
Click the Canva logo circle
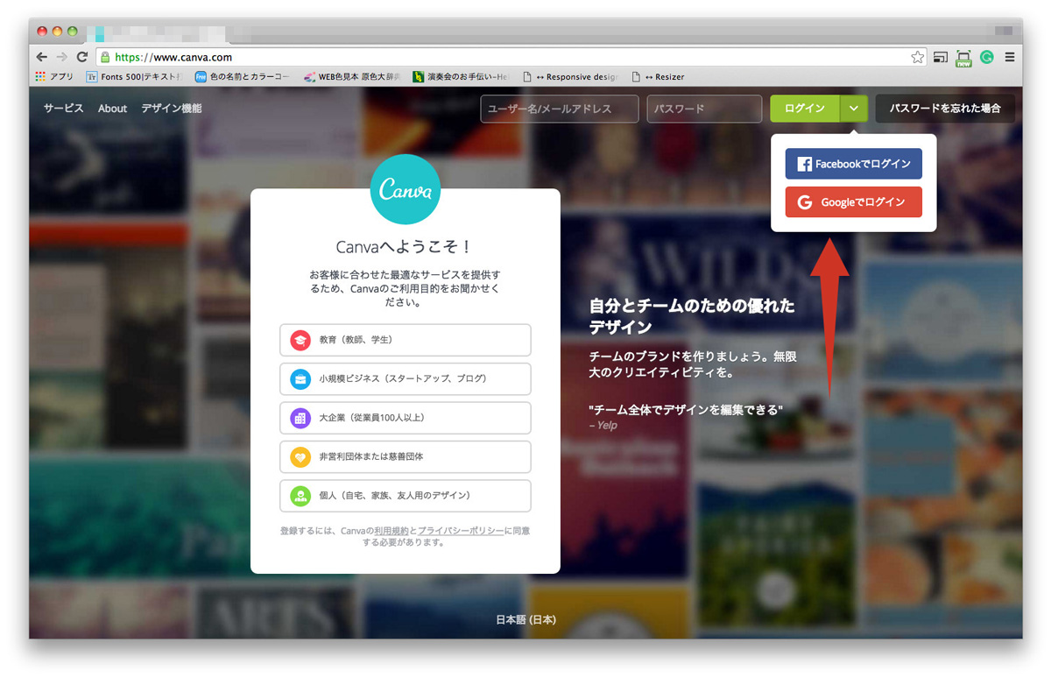click(406, 191)
